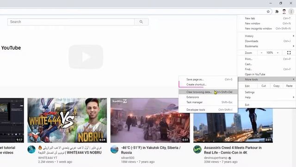Screen dimensions: 296x167
Task: Open Chrome Settings menu item
Action: [x=266, y=92]
